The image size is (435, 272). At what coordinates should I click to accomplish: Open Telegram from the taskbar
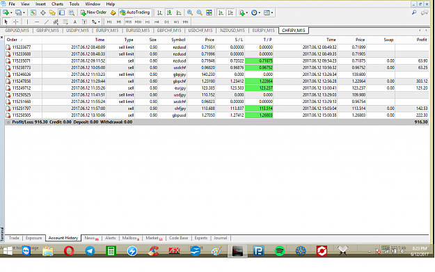tap(90, 251)
